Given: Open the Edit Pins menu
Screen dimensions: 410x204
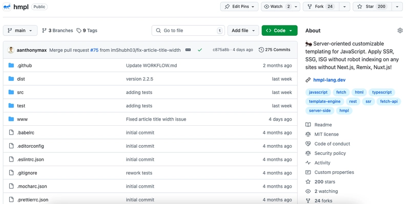Looking at the screenshot, I should click(239, 7).
